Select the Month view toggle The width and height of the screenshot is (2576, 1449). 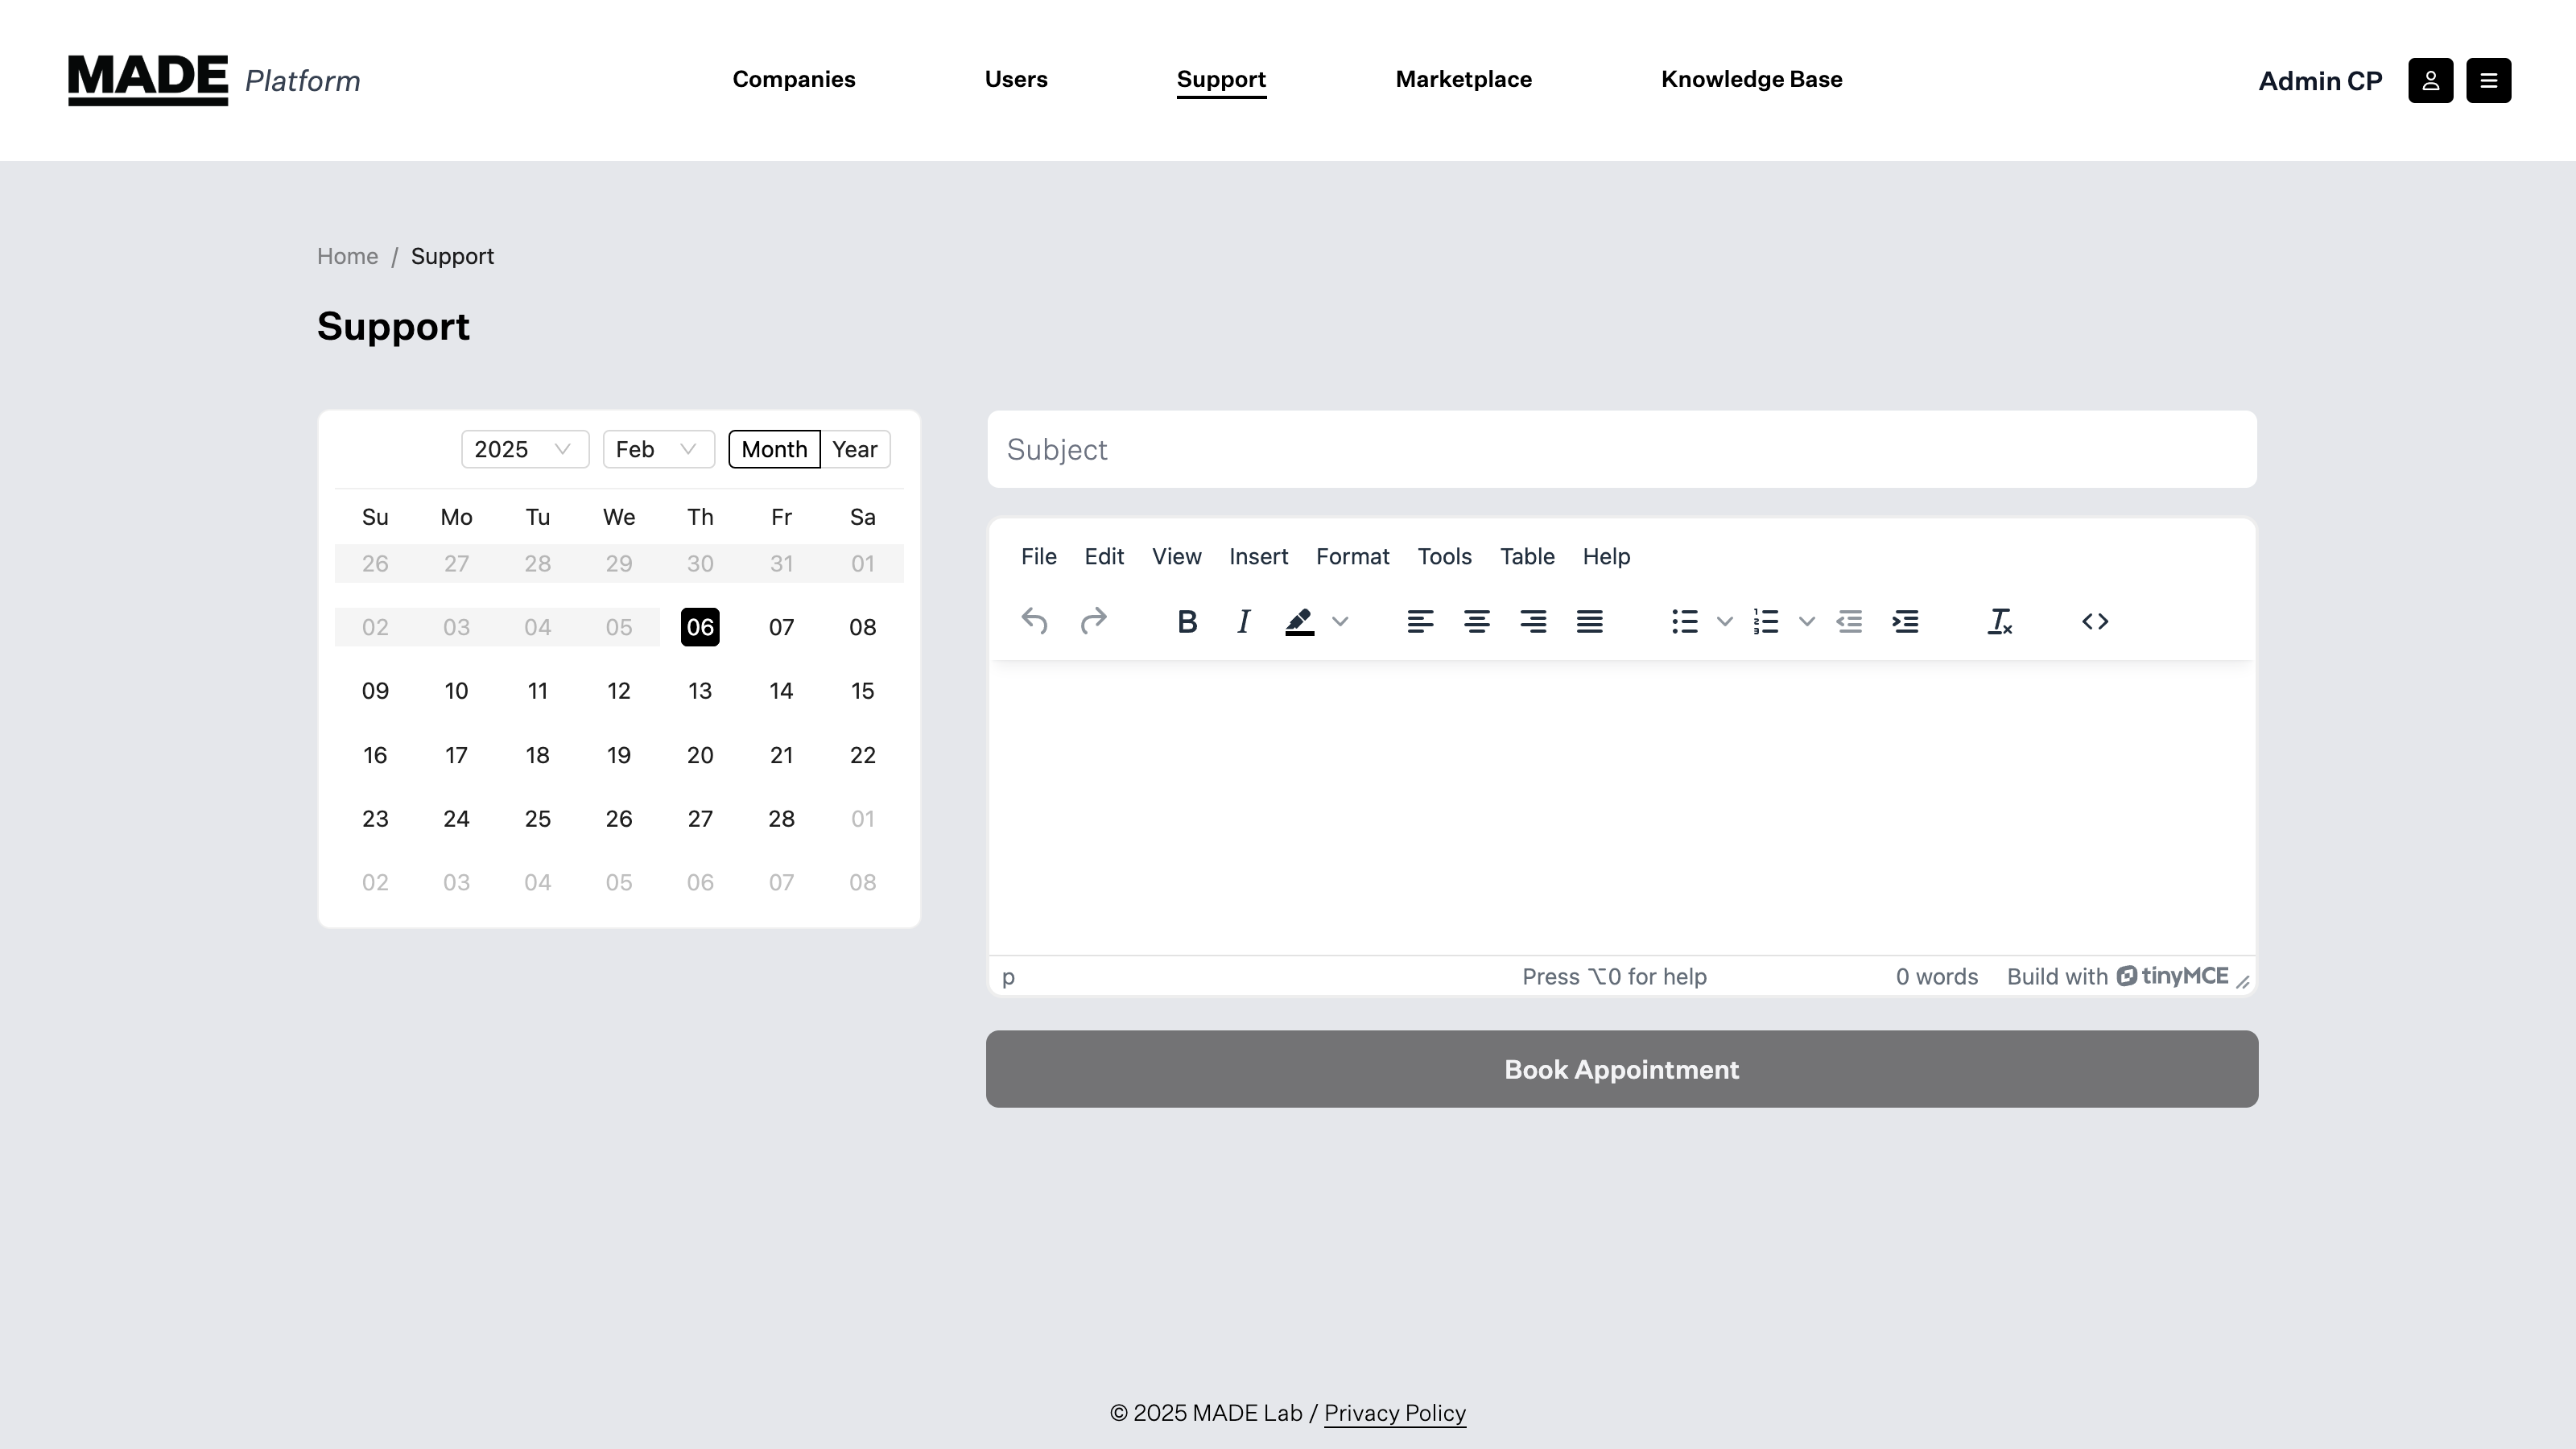click(774, 449)
